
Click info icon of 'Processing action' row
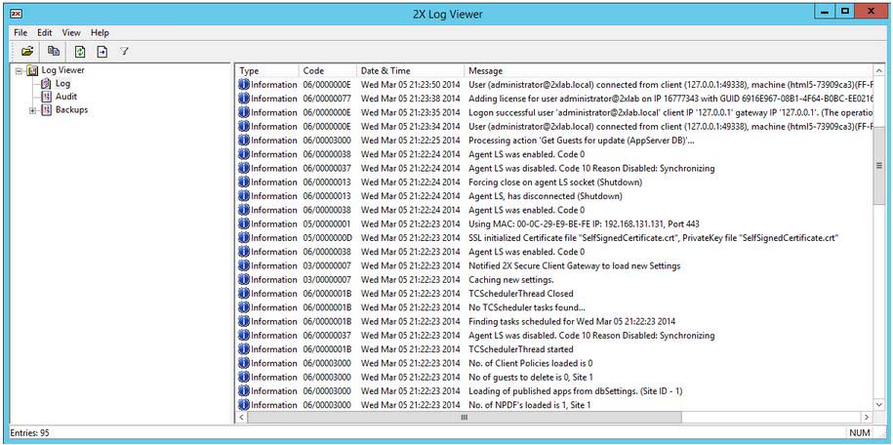(x=244, y=141)
